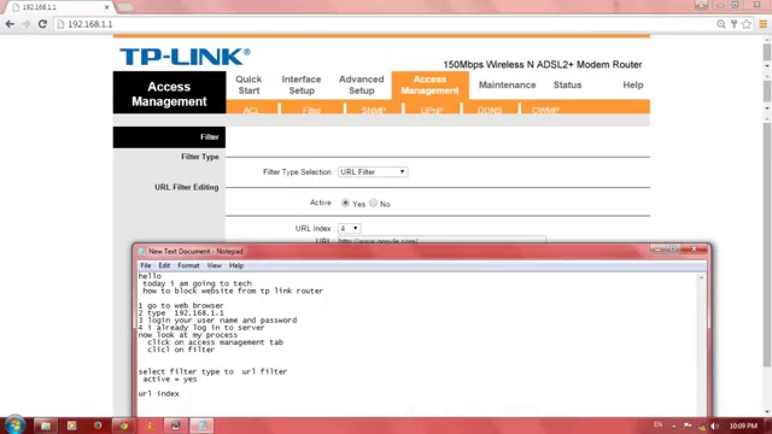Open the URL Index dropdown

click(349, 228)
